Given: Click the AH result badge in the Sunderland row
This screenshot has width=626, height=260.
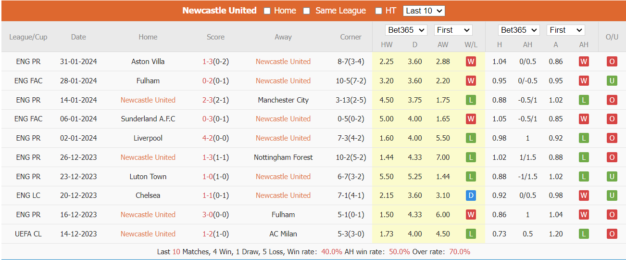Looking at the screenshot, I should point(584,119).
